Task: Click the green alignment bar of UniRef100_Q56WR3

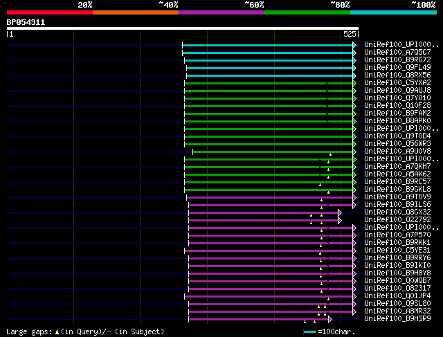Action: [x=269, y=145]
